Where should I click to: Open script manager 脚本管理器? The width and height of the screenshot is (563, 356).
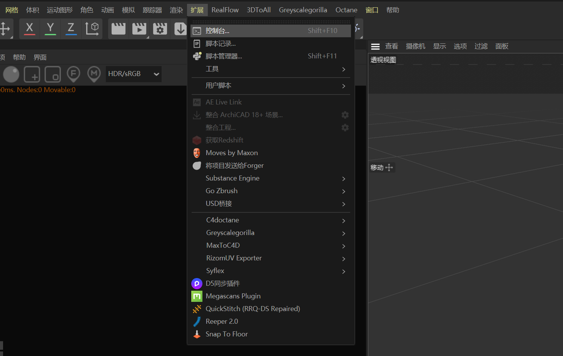(x=271, y=56)
